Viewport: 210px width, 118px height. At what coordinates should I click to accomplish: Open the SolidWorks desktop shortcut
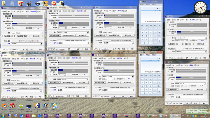[20, 3]
